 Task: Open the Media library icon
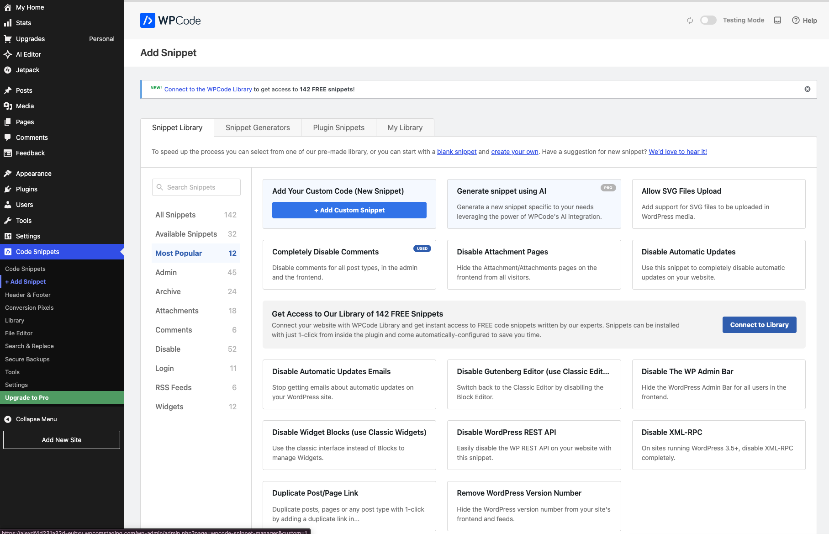tap(8, 106)
